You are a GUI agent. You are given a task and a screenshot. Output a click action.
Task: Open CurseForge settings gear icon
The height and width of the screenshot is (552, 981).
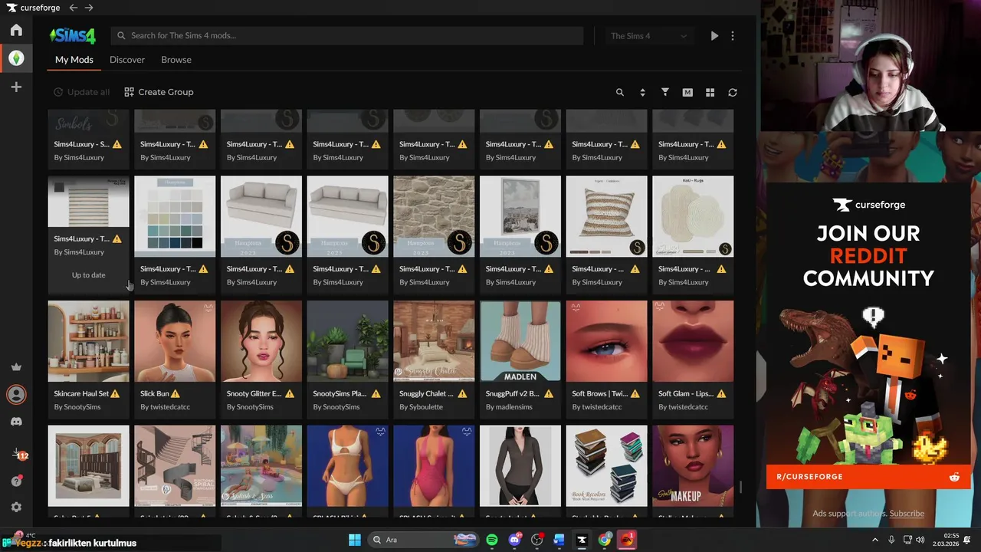pyautogui.click(x=16, y=508)
